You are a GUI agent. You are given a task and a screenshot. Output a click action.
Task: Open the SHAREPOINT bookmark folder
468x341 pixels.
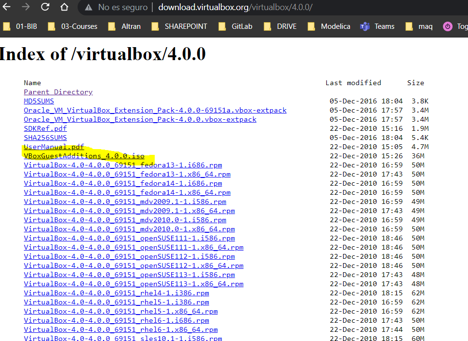[179, 26]
